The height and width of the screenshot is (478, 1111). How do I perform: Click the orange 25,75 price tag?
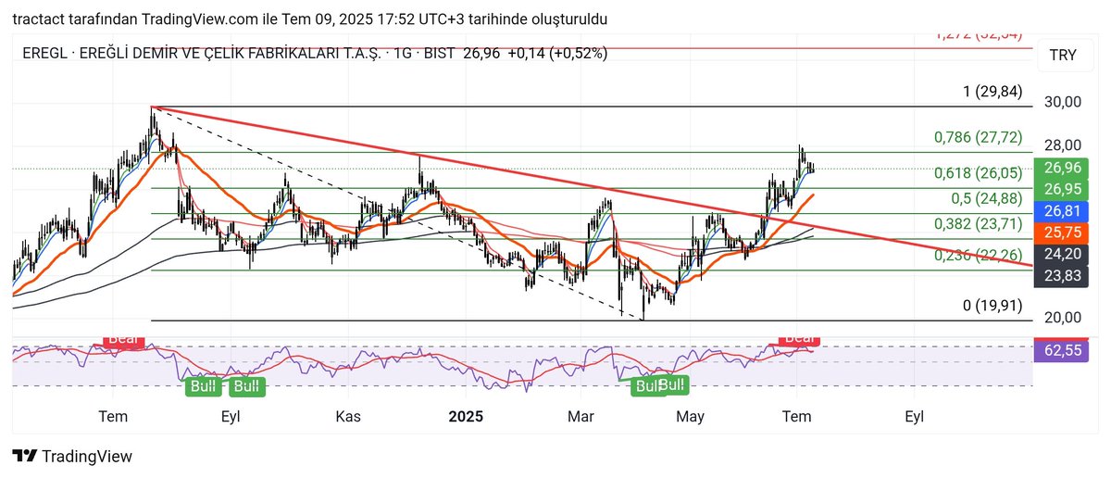[1062, 232]
